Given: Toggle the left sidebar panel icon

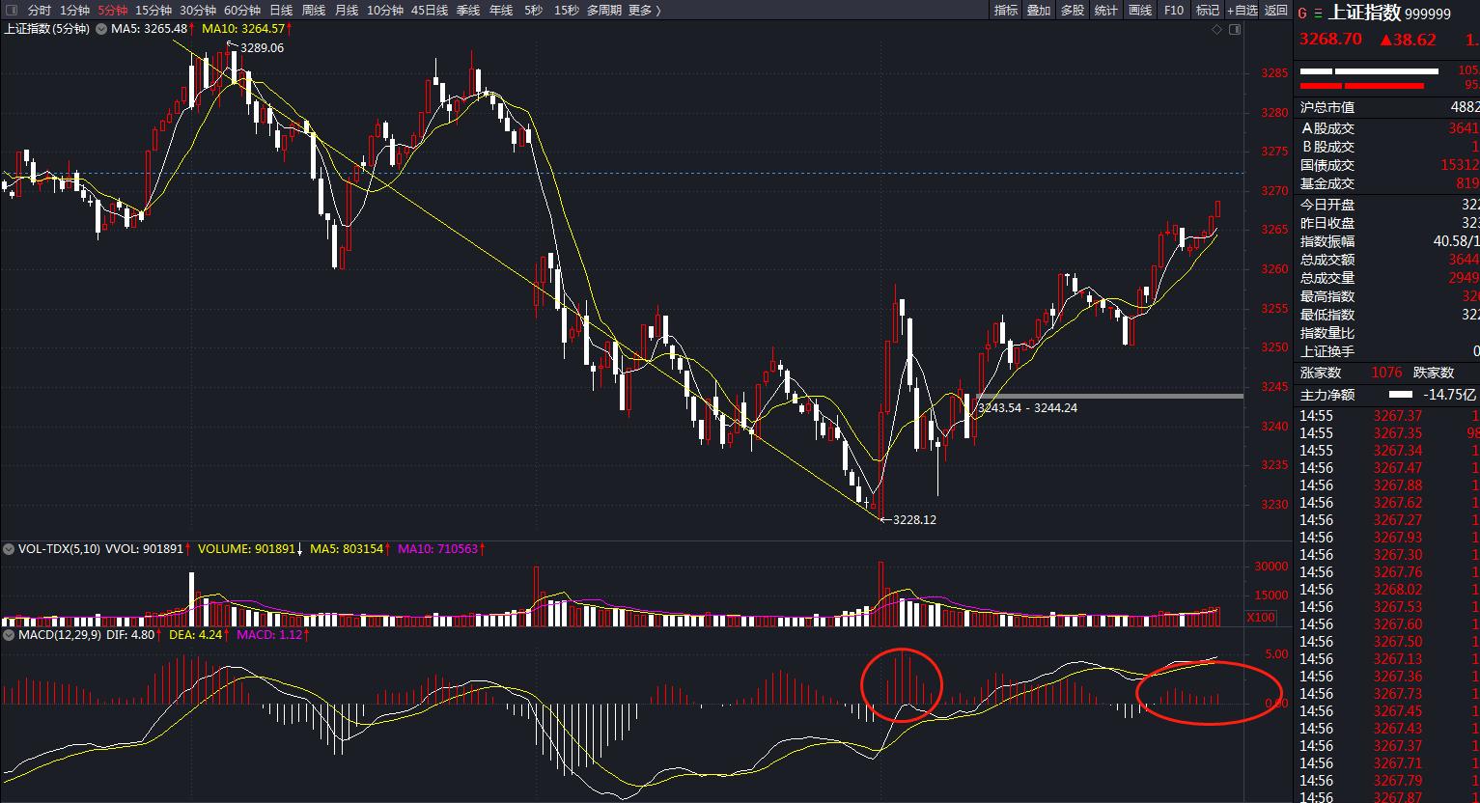Looking at the screenshot, I should pyautogui.click(x=11, y=11).
